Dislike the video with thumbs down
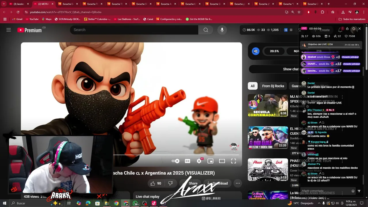 click(x=170, y=183)
